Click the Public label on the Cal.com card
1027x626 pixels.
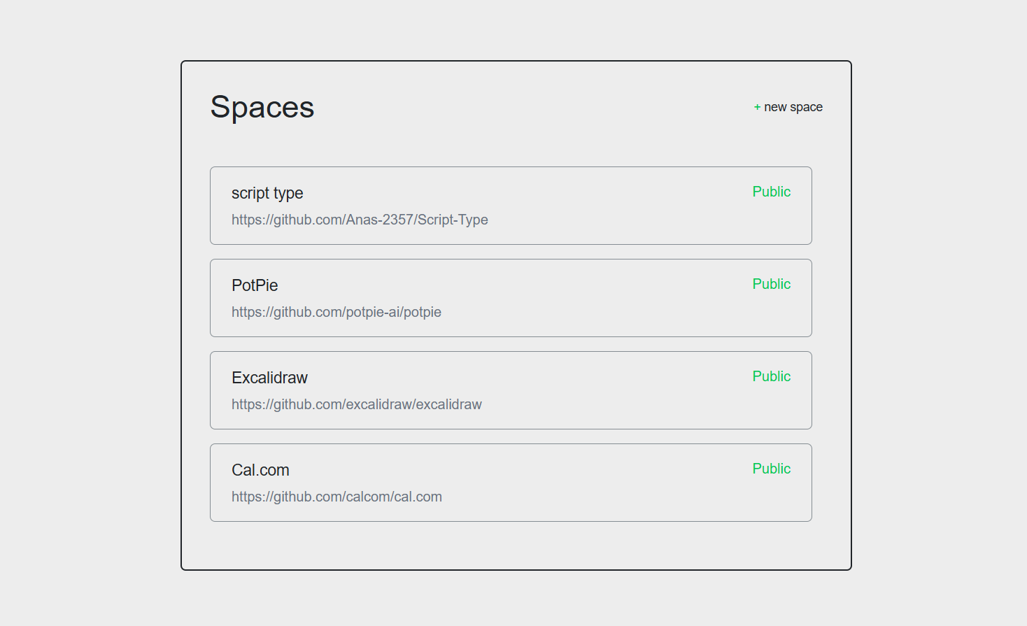point(771,469)
